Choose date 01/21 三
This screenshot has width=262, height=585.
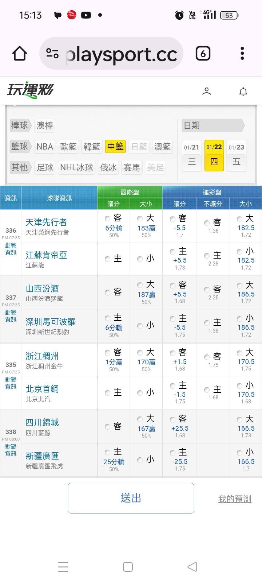click(x=192, y=156)
